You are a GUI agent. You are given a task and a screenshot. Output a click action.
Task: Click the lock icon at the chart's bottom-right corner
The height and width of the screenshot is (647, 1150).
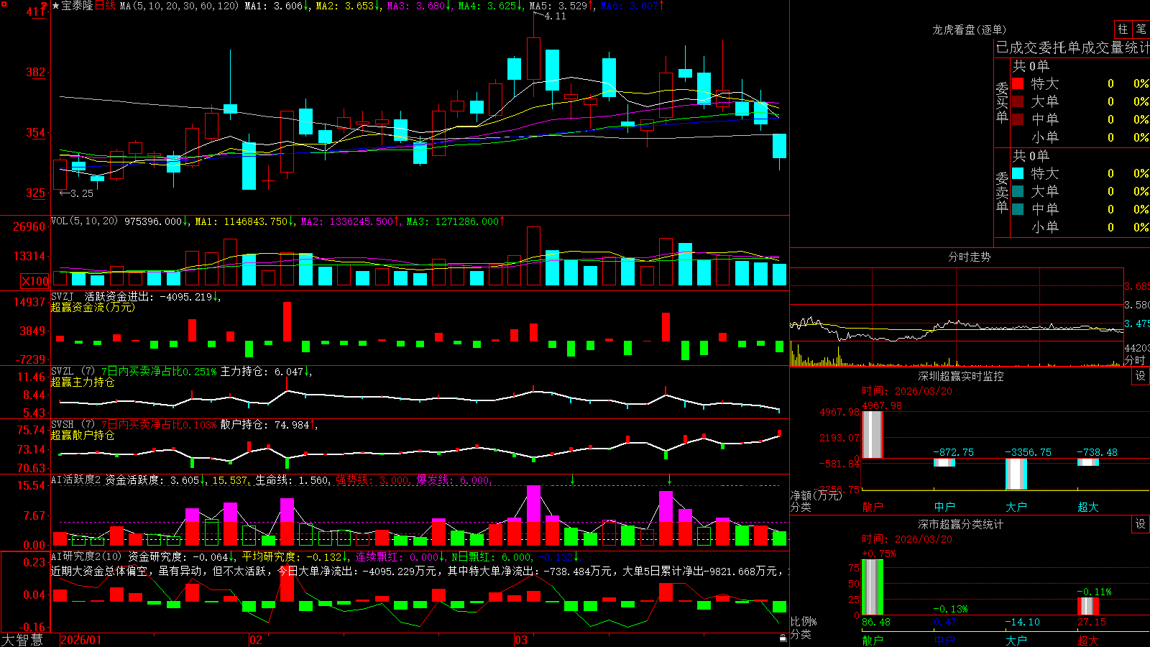(783, 638)
